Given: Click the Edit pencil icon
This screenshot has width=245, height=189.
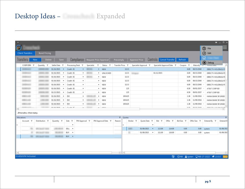Looking at the screenshot, I should [x=204, y=53].
